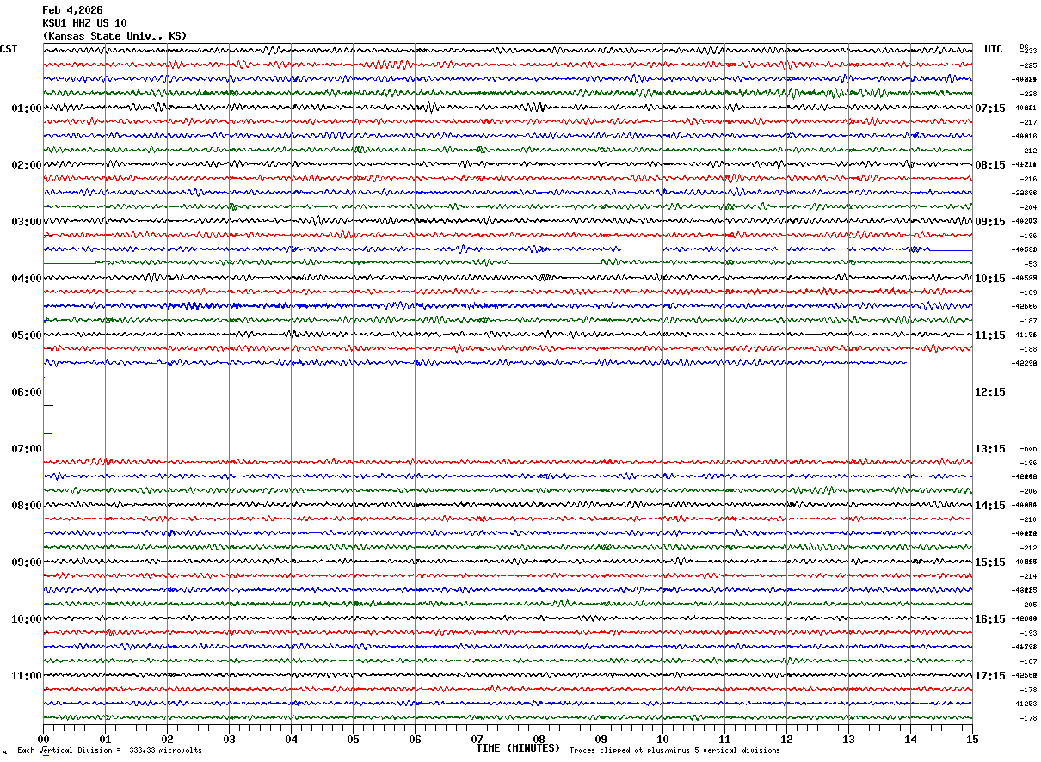1041x762 pixels.
Task: Click the DC offset value "-228"
Action: click(x=1028, y=94)
